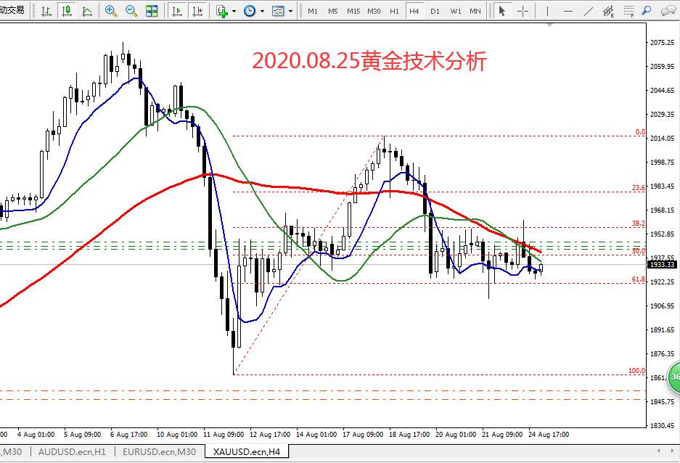
Task: Switch to the EURUSD.ecn,M30 chart tab
Action: (159, 451)
